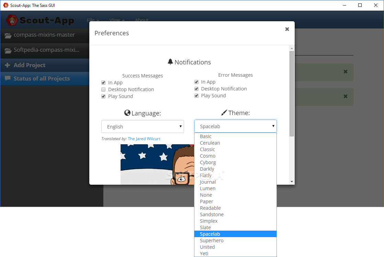384x257 pixels.
Task: Choose Lumen from the theme list
Action: 235,188
